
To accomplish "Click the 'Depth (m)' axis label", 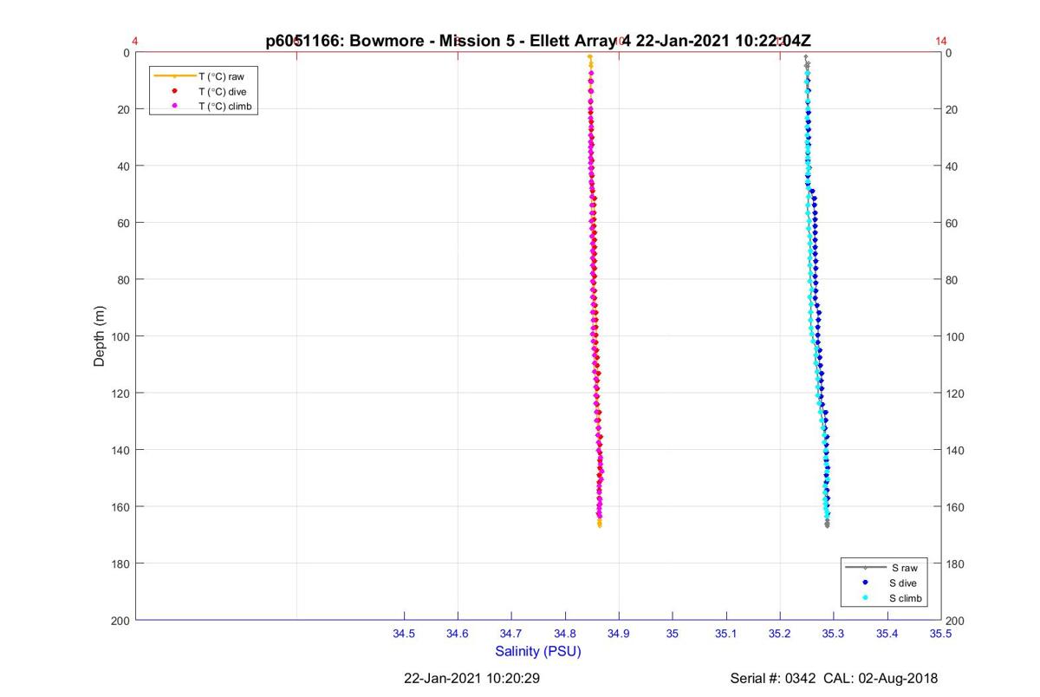I will [99, 336].
